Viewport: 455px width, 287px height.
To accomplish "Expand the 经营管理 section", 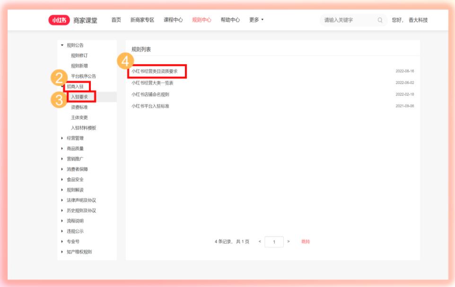I will [75, 138].
